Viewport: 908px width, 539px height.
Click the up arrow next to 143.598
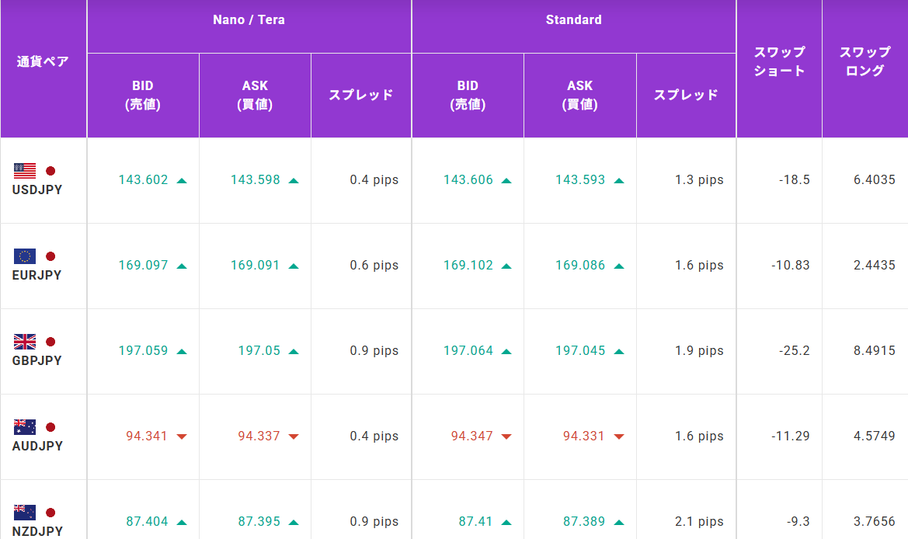[x=294, y=181]
